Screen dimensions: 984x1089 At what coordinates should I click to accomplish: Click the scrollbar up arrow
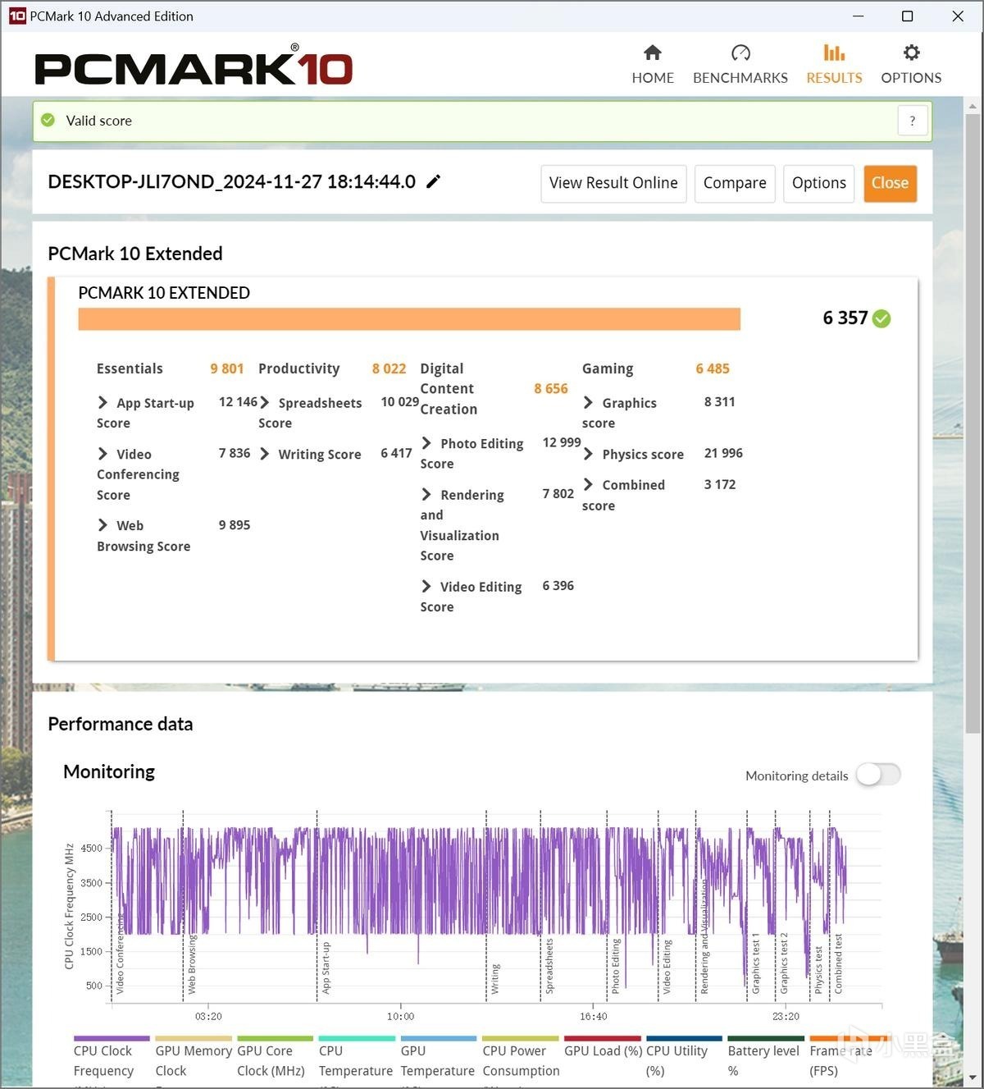(973, 106)
